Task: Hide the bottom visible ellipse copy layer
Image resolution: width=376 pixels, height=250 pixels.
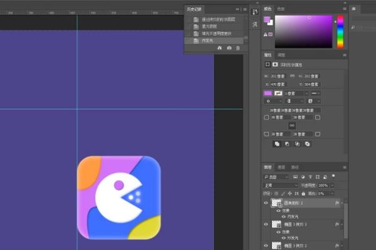Action: pyautogui.click(x=266, y=246)
